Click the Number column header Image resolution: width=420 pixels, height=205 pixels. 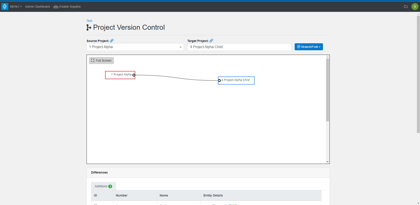click(x=135, y=195)
